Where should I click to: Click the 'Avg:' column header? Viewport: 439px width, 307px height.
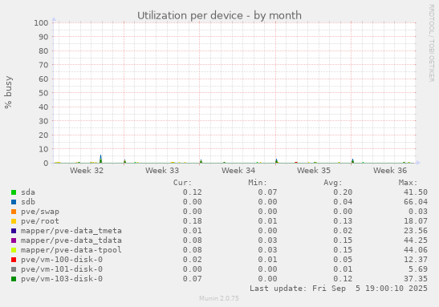(x=333, y=183)
